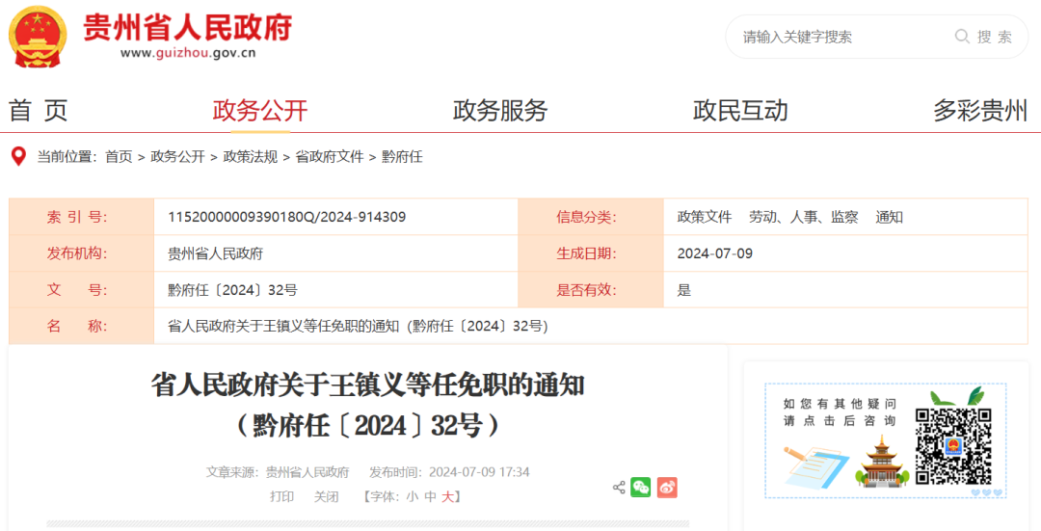The height and width of the screenshot is (531, 1041).
Task: Click 省政府文件 in the breadcrumb
Action: [329, 157]
